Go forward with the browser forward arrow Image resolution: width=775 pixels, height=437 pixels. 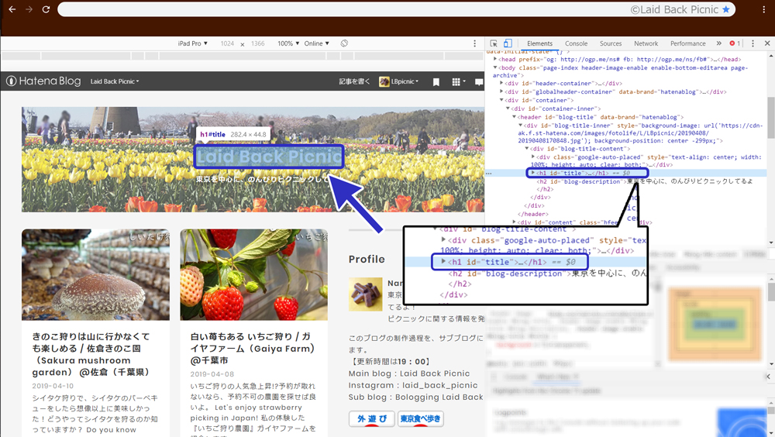(29, 9)
